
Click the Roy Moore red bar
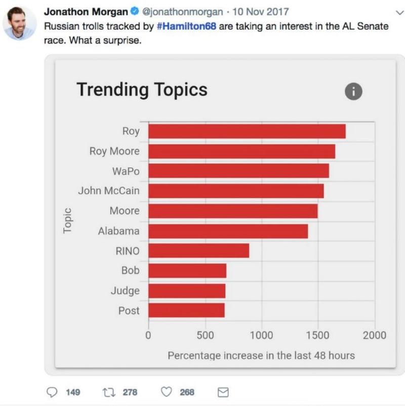(x=242, y=151)
